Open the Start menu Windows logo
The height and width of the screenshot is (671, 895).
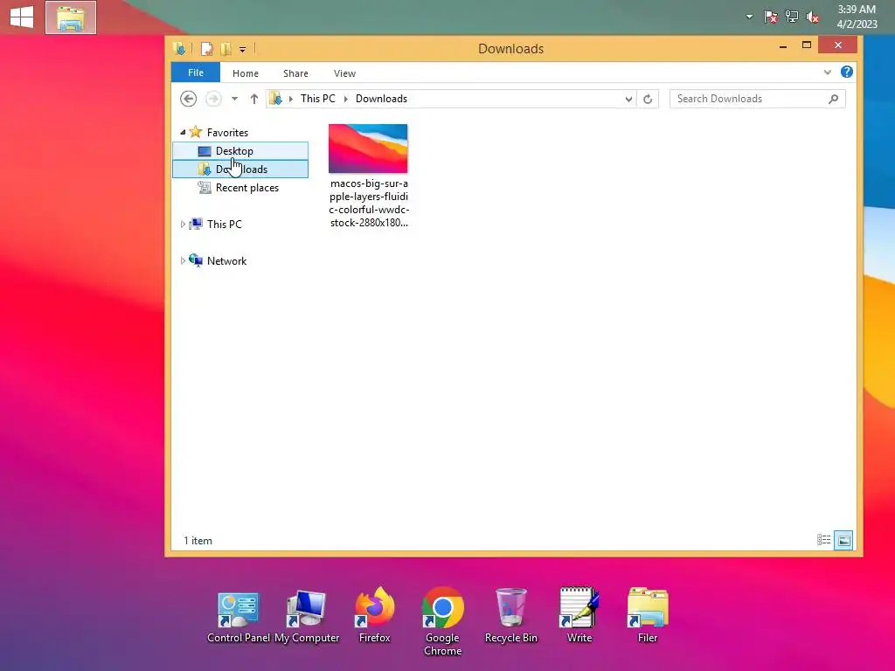[22, 17]
